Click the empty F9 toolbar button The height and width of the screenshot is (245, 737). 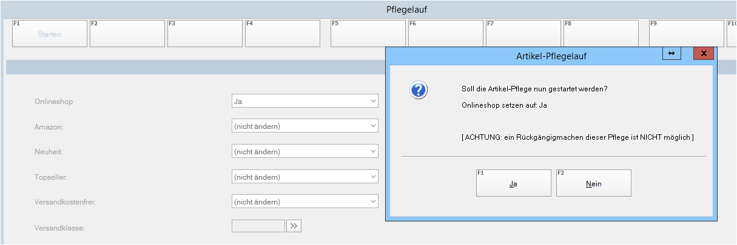[x=686, y=34]
